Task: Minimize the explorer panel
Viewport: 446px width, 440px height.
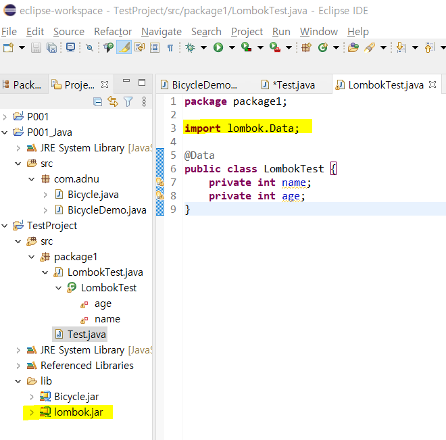Action: point(126,81)
